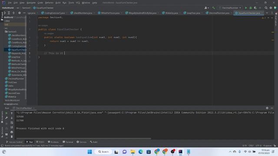Click the DecimalNumber tab in Run panel
278x156 pixels.
point(23,108)
